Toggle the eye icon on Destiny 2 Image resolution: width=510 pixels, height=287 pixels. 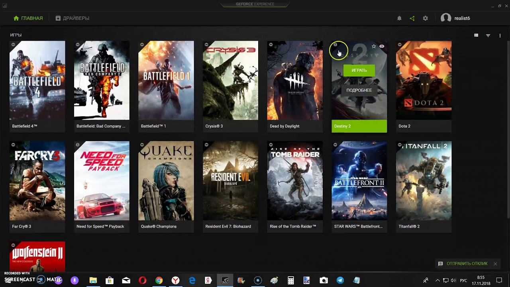point(382,46)
